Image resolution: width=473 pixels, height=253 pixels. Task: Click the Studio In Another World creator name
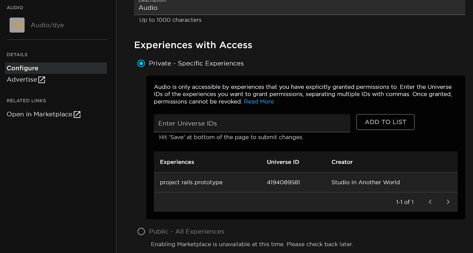point(365,182)
